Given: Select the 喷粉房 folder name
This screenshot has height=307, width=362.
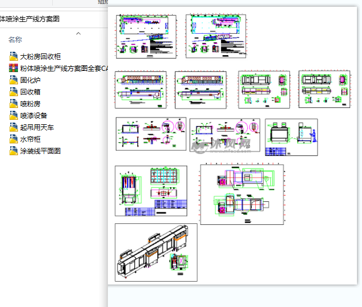Looking at the screenshot, I should point(30,104).
